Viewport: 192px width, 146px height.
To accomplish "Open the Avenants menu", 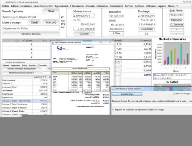I will point(90,6).
